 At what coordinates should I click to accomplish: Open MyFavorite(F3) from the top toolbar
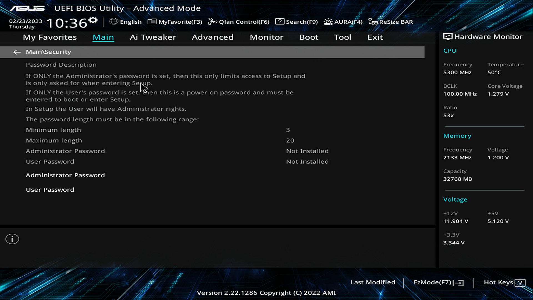(x=175, y=22)
